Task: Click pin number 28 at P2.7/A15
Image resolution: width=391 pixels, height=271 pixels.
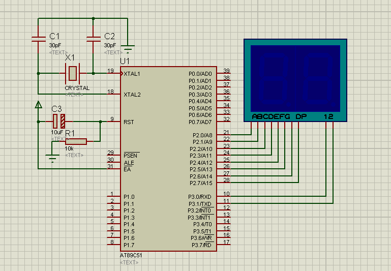Action: coord(226,180)
